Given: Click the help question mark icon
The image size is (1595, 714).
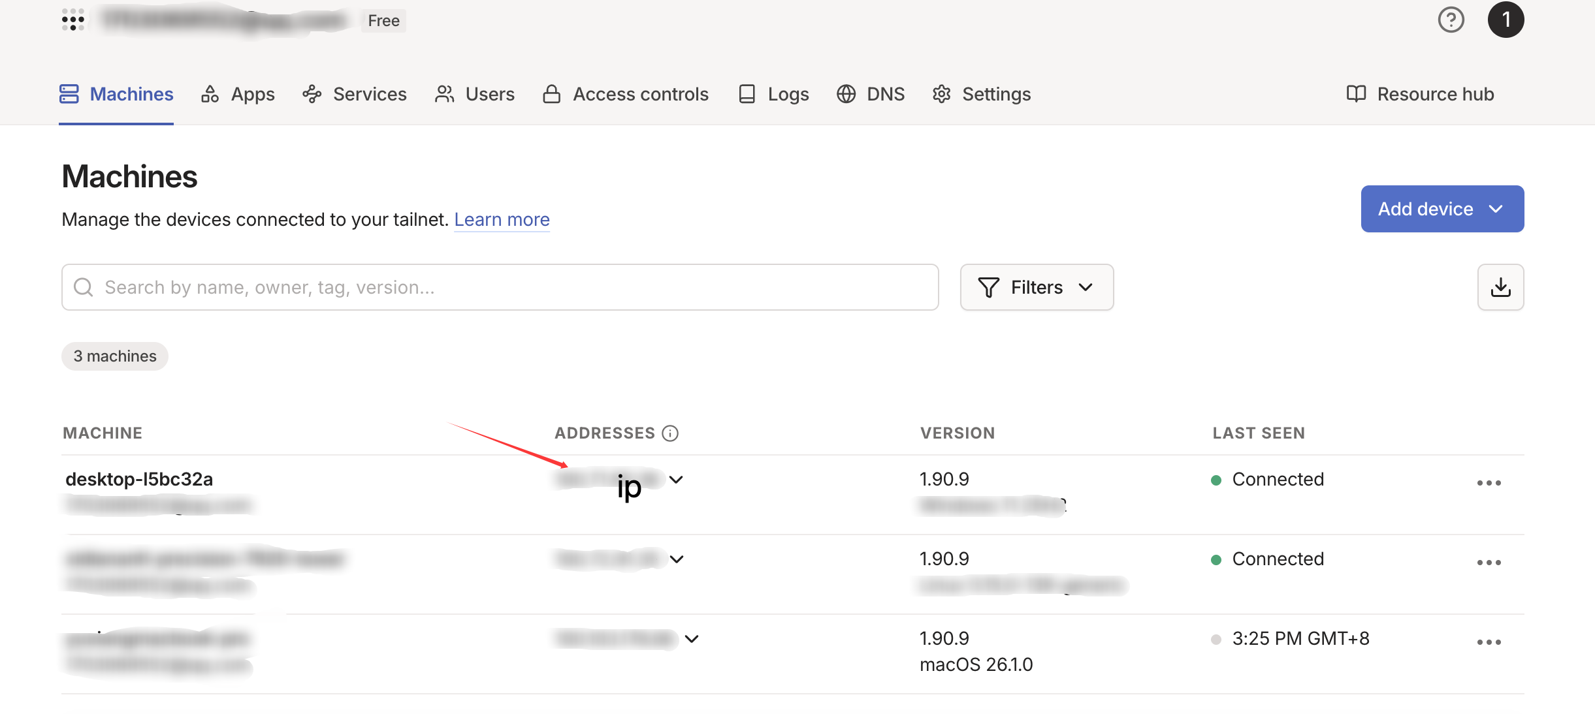Looking at the screenshot, I should tap(1451, 20).
